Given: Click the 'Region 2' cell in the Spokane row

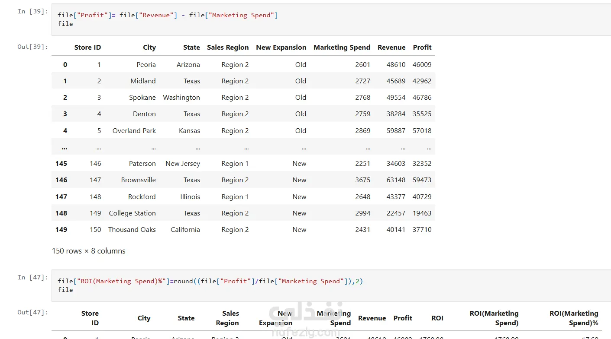Looking at the screenshot, I should [235, 98].
